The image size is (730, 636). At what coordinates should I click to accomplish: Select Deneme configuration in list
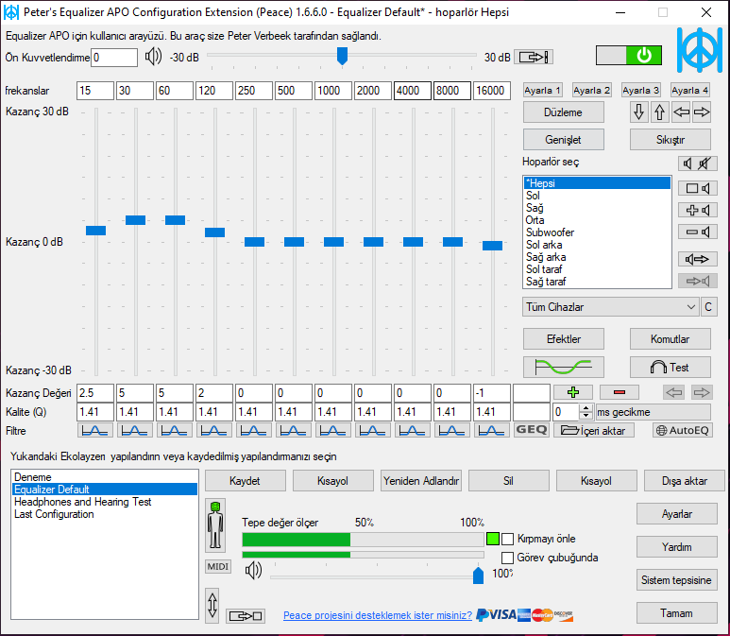point(105,477)
